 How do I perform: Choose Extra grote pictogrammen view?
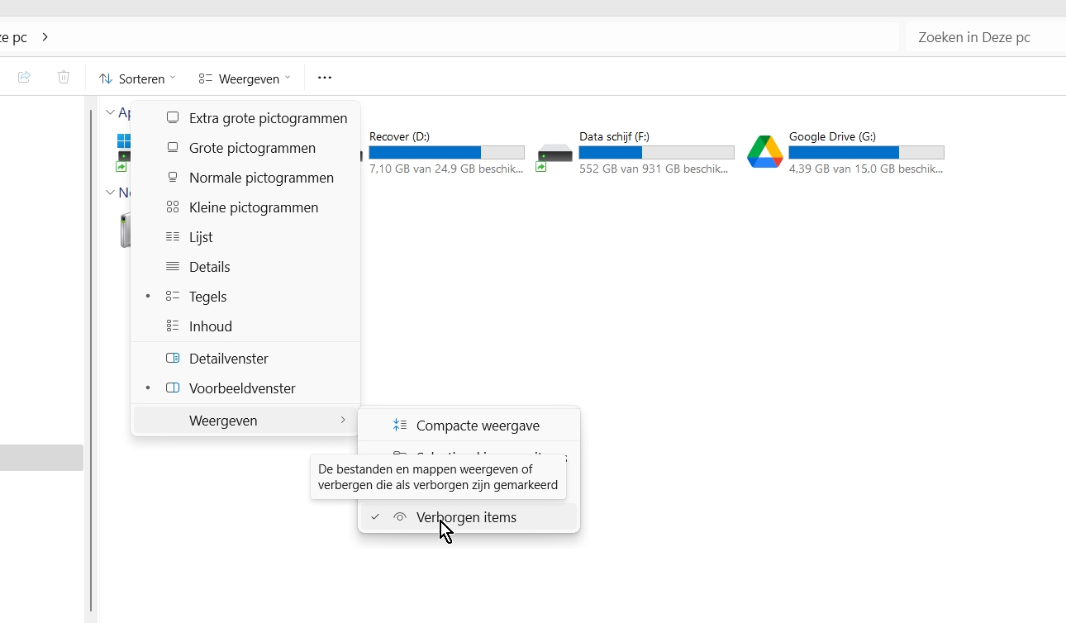click(268, 118)
